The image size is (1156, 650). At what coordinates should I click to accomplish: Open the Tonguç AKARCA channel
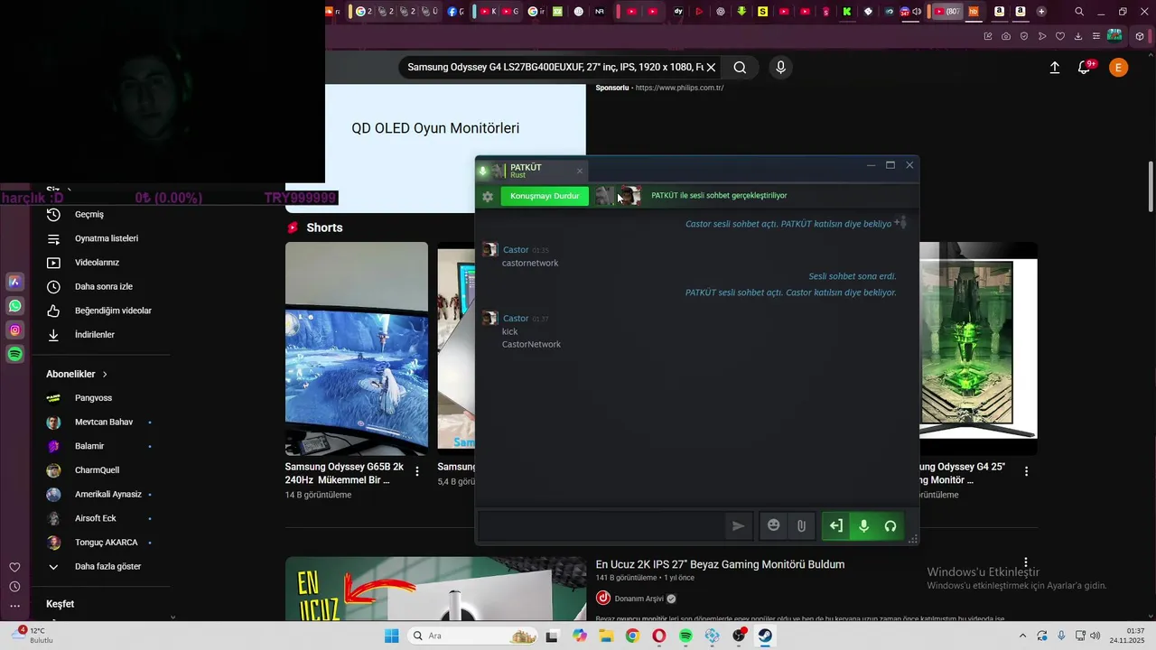[106, 543]
